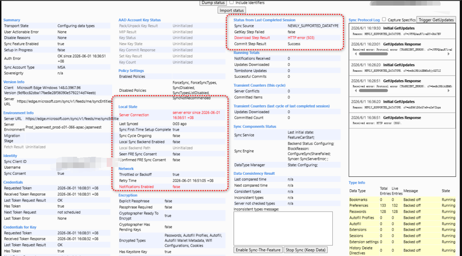Image resolution: width=462 pixels, height=256 pixels.
Task: Click the 'Extension settings' data type row
Action: tap(402, 242)
